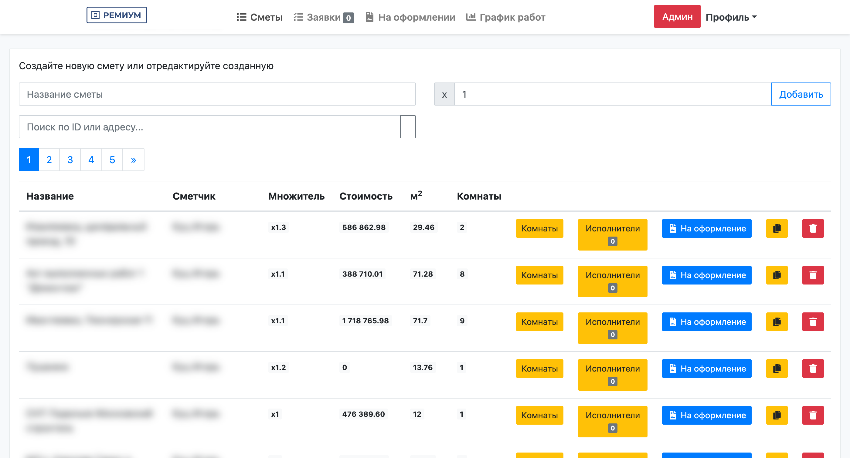The image size is (850, 458).
Task: Copy the estimate costing 586 862.98
Action: [x=777, y=228]
